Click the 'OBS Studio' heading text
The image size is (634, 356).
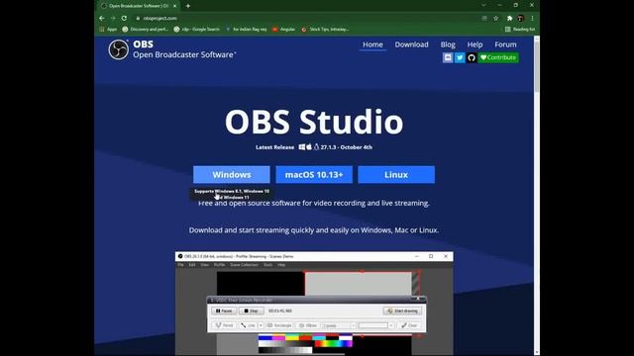click(314, 122)
